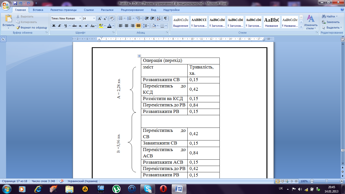
Task: Toggle underline (Ч) formatting
Action: tap(66, 26)
